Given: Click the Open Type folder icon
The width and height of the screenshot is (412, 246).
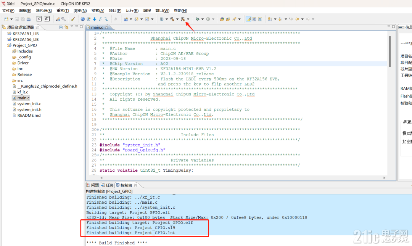Looking at the screenshot, I should click(x=222, y=19).
